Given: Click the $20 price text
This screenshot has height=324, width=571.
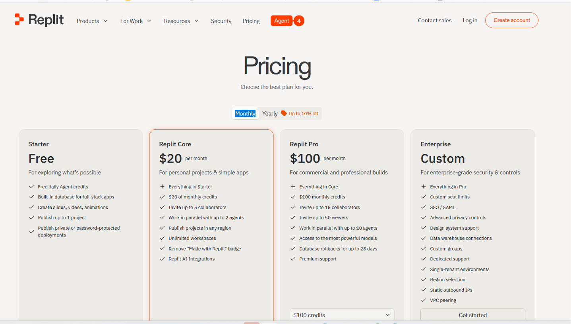Looking at the screenshot, I should (x=170, y=159).
